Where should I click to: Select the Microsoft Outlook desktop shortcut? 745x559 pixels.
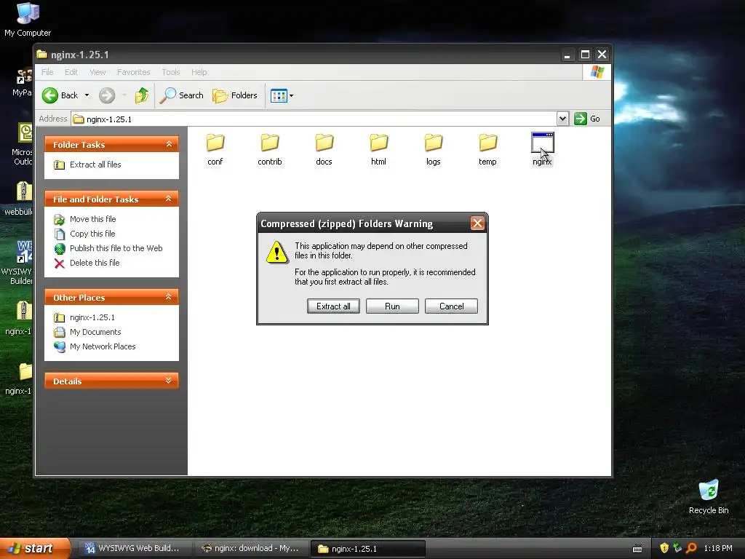pos(22,145)
